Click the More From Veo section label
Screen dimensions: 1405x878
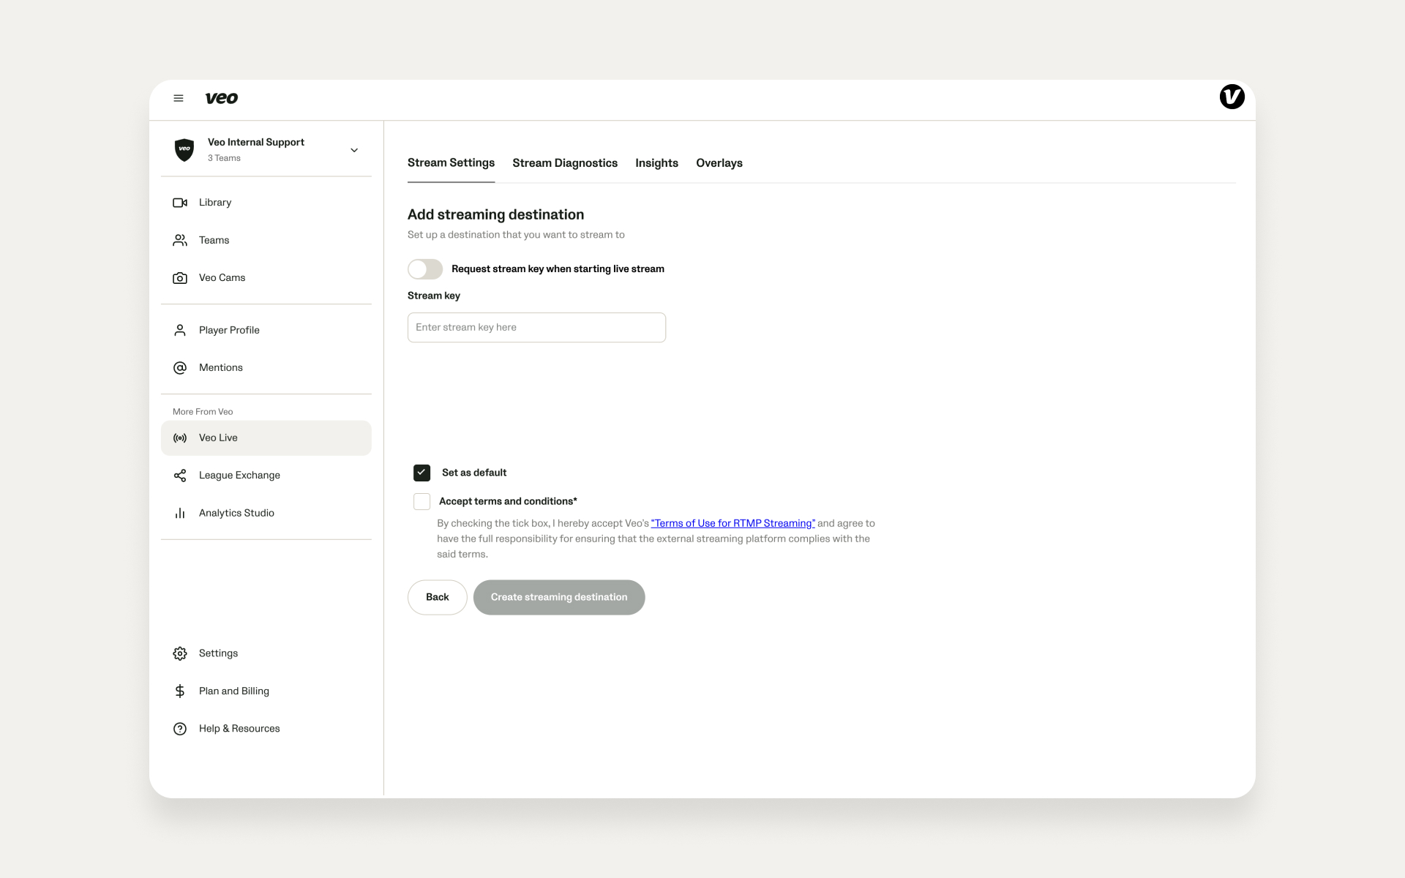click(203, 412)
